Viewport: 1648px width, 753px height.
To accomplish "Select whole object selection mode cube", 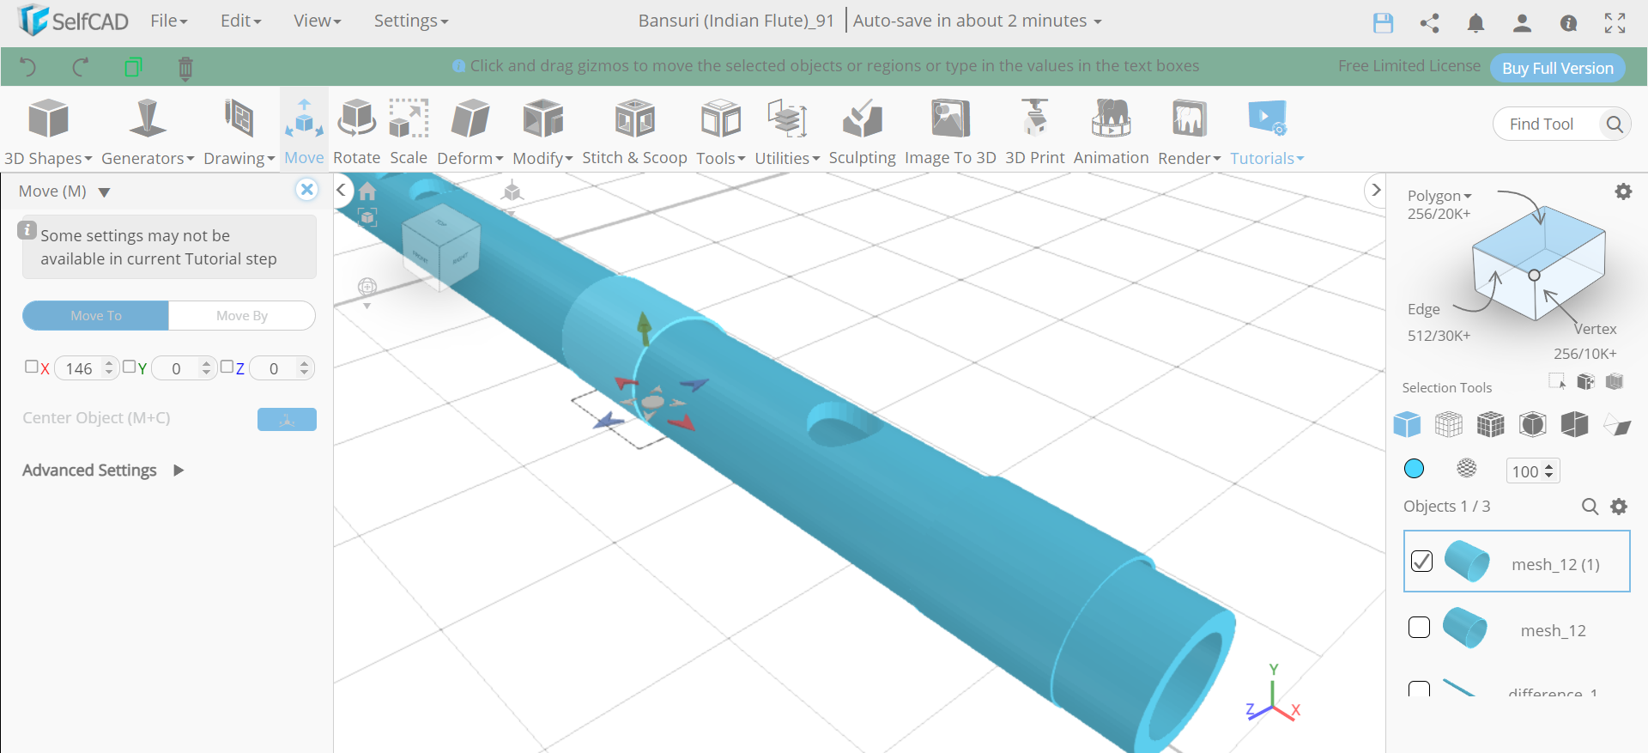I will coord(1407,424).
